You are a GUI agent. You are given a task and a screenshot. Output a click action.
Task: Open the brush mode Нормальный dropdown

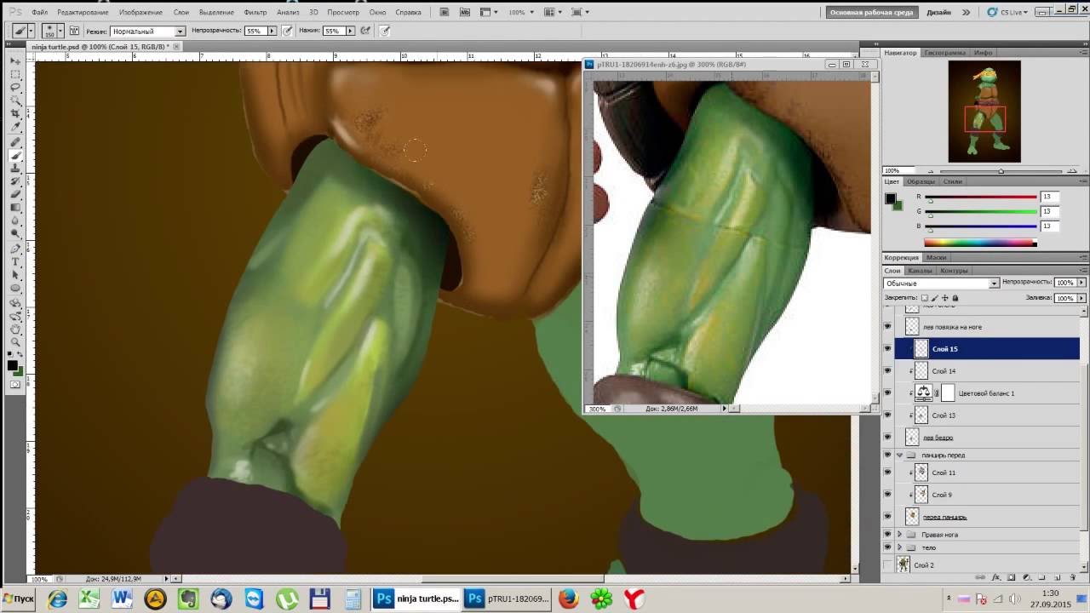coord(147,31)
